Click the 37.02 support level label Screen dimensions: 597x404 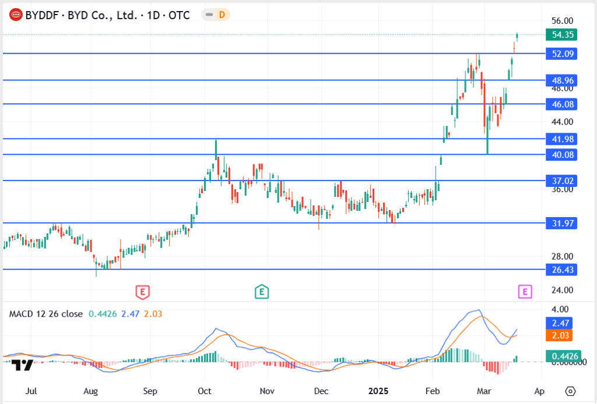pyautogui.click(x=562, y=181)
